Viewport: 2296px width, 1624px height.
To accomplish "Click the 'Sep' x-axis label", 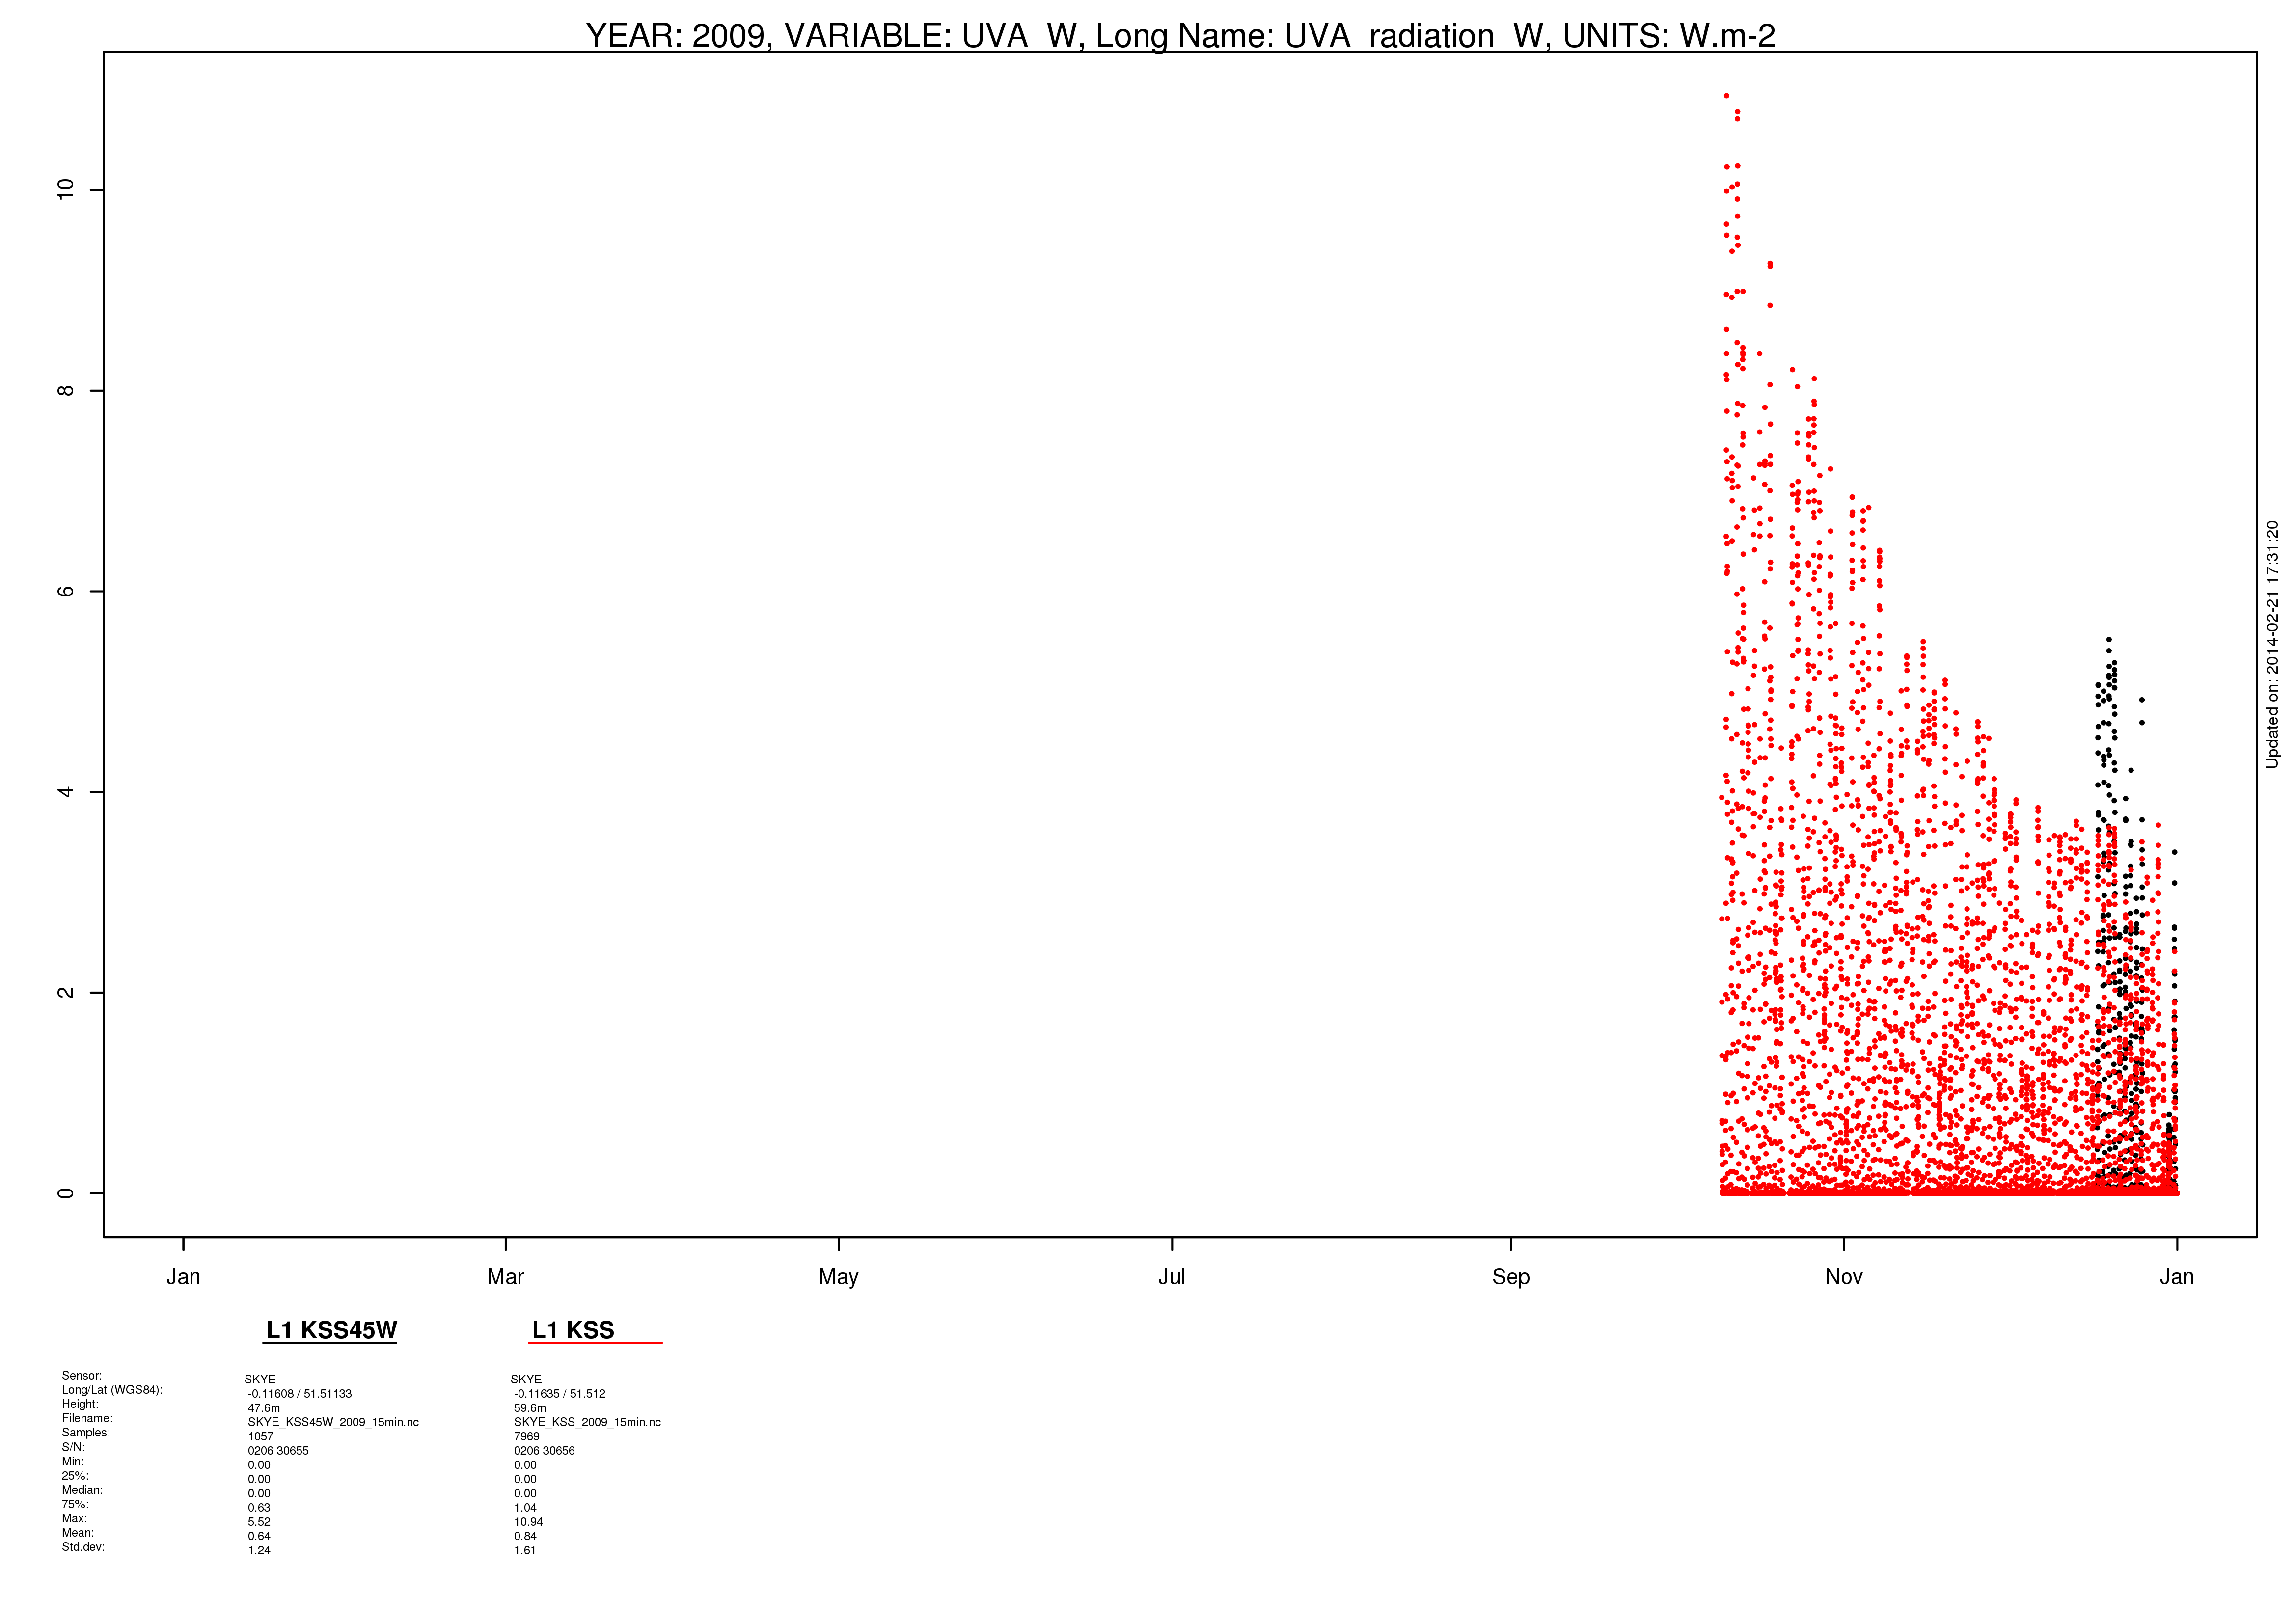I will point(1510,1278).
